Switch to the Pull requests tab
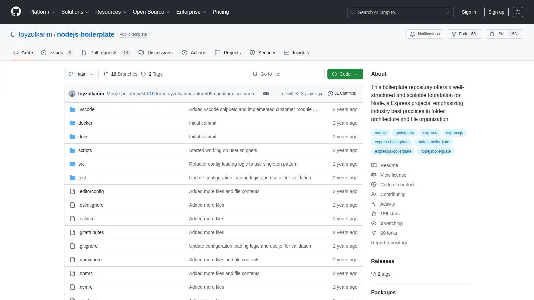 tap(105, 53)
